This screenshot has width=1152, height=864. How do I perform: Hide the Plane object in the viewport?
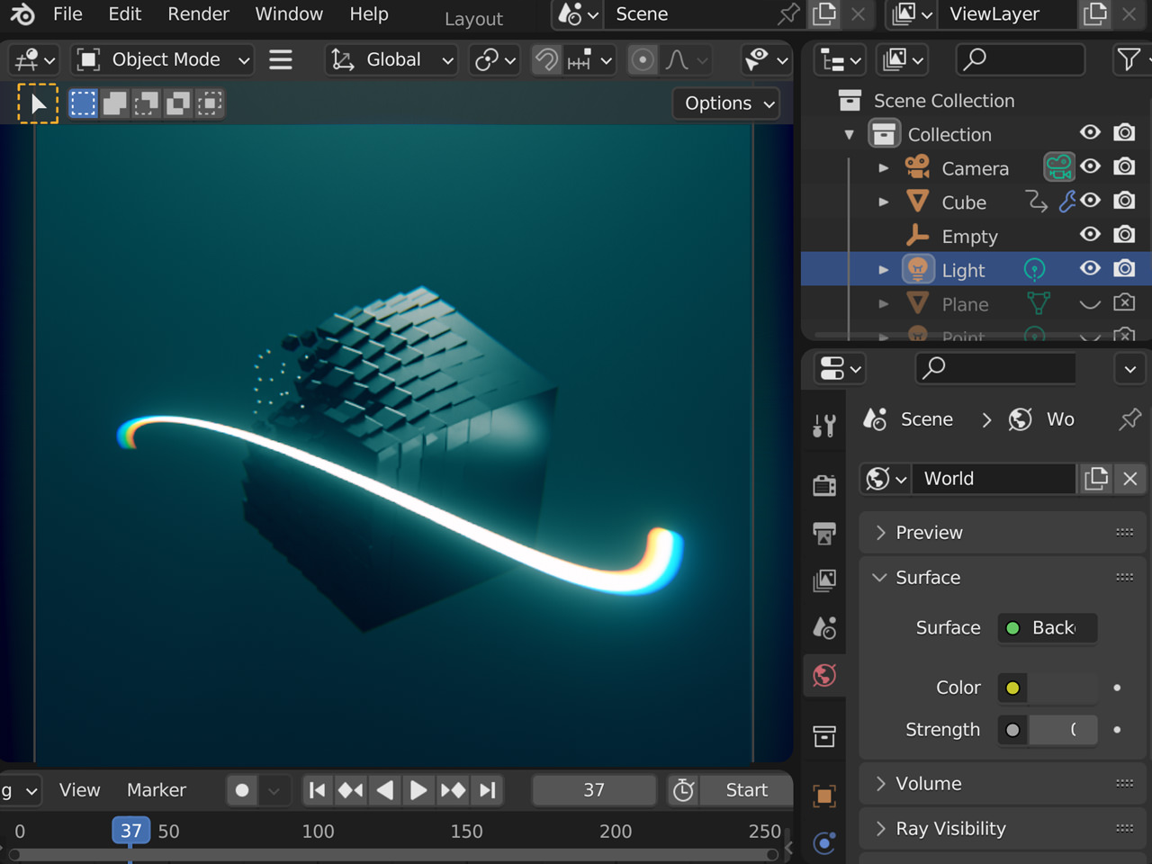pyautogui.click(x=1090, y=303)
